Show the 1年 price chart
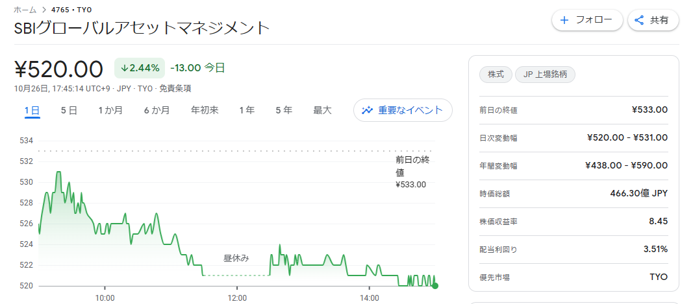This screenshot has height=304, width=693. pyautogui.click(x=247, y=110)
